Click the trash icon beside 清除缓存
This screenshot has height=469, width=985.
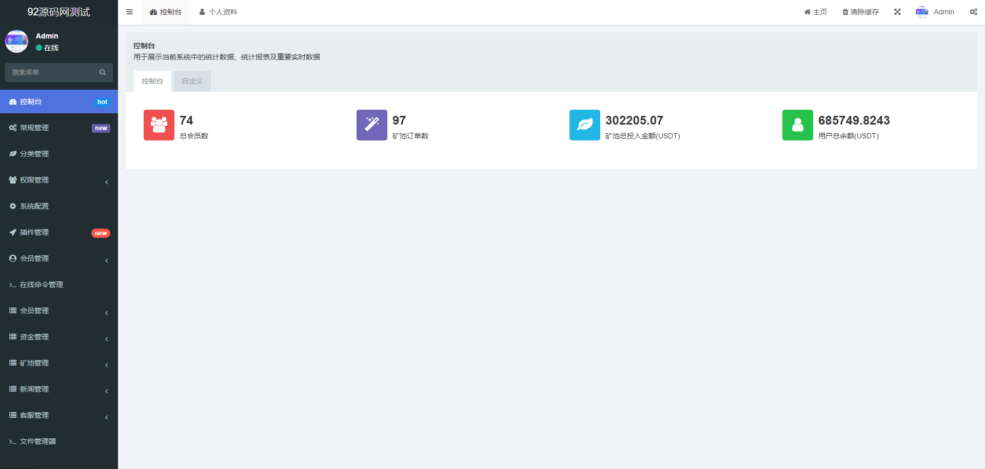click(x=845, y=12)
